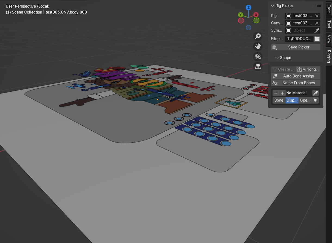Screen dimensions: 332x243
Task: Open the Tool sidebar tab
Action: 329,24
